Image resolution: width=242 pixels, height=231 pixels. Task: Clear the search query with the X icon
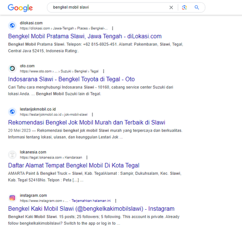171,7
